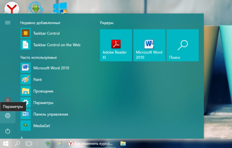Click the Paint taskbar icon
Image resolution: width=232 pixels, height=148 pixels.
pyautogui.click(x=60, y=143)
